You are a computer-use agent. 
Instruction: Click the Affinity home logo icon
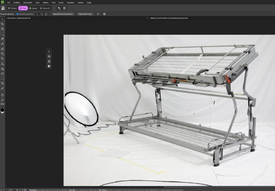tap(3, 8)
